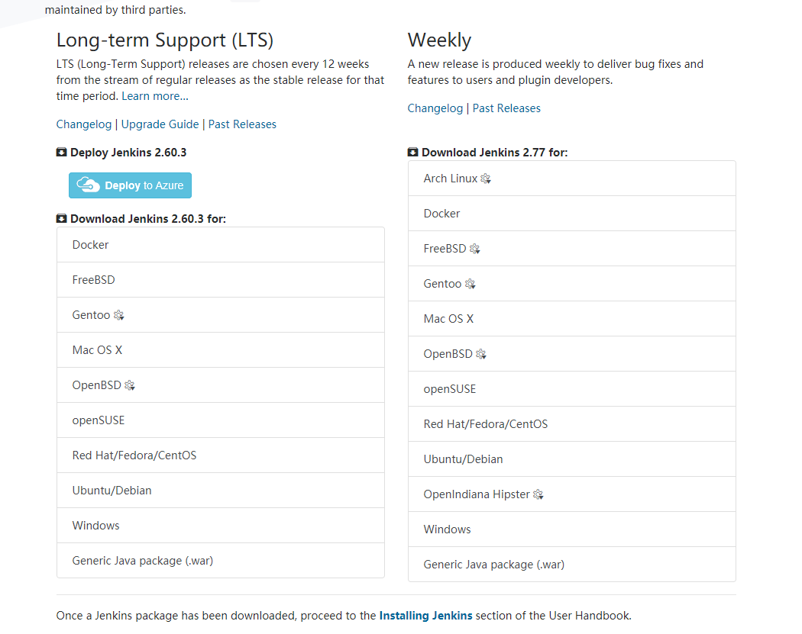
Task: Click the gear icon beside OpenIndiana Hipster
Action: (538, 494)
